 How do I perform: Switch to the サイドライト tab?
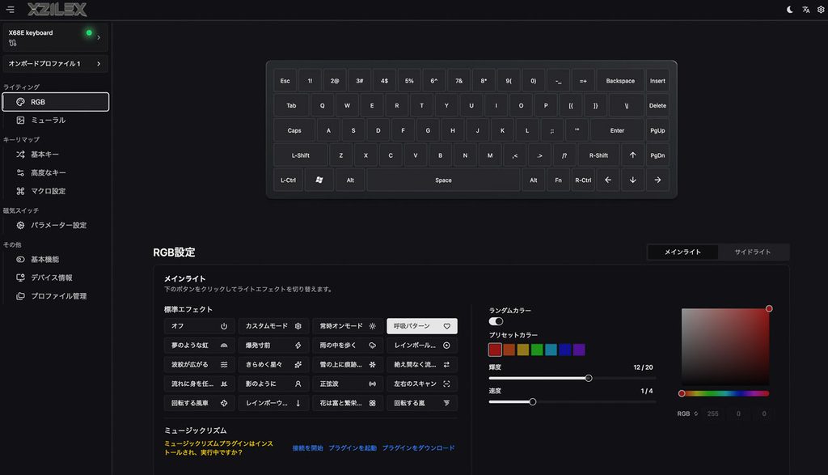753,252
